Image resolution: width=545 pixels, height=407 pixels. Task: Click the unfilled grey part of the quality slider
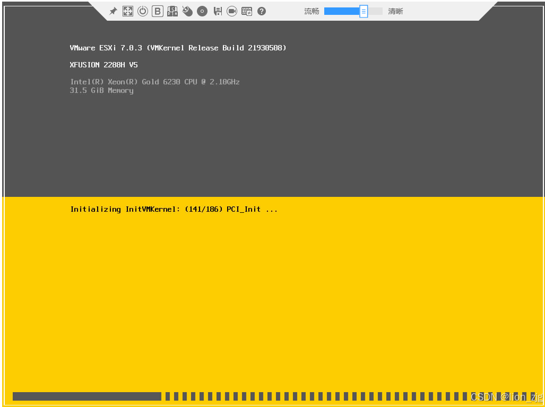[x=375, y=11]
